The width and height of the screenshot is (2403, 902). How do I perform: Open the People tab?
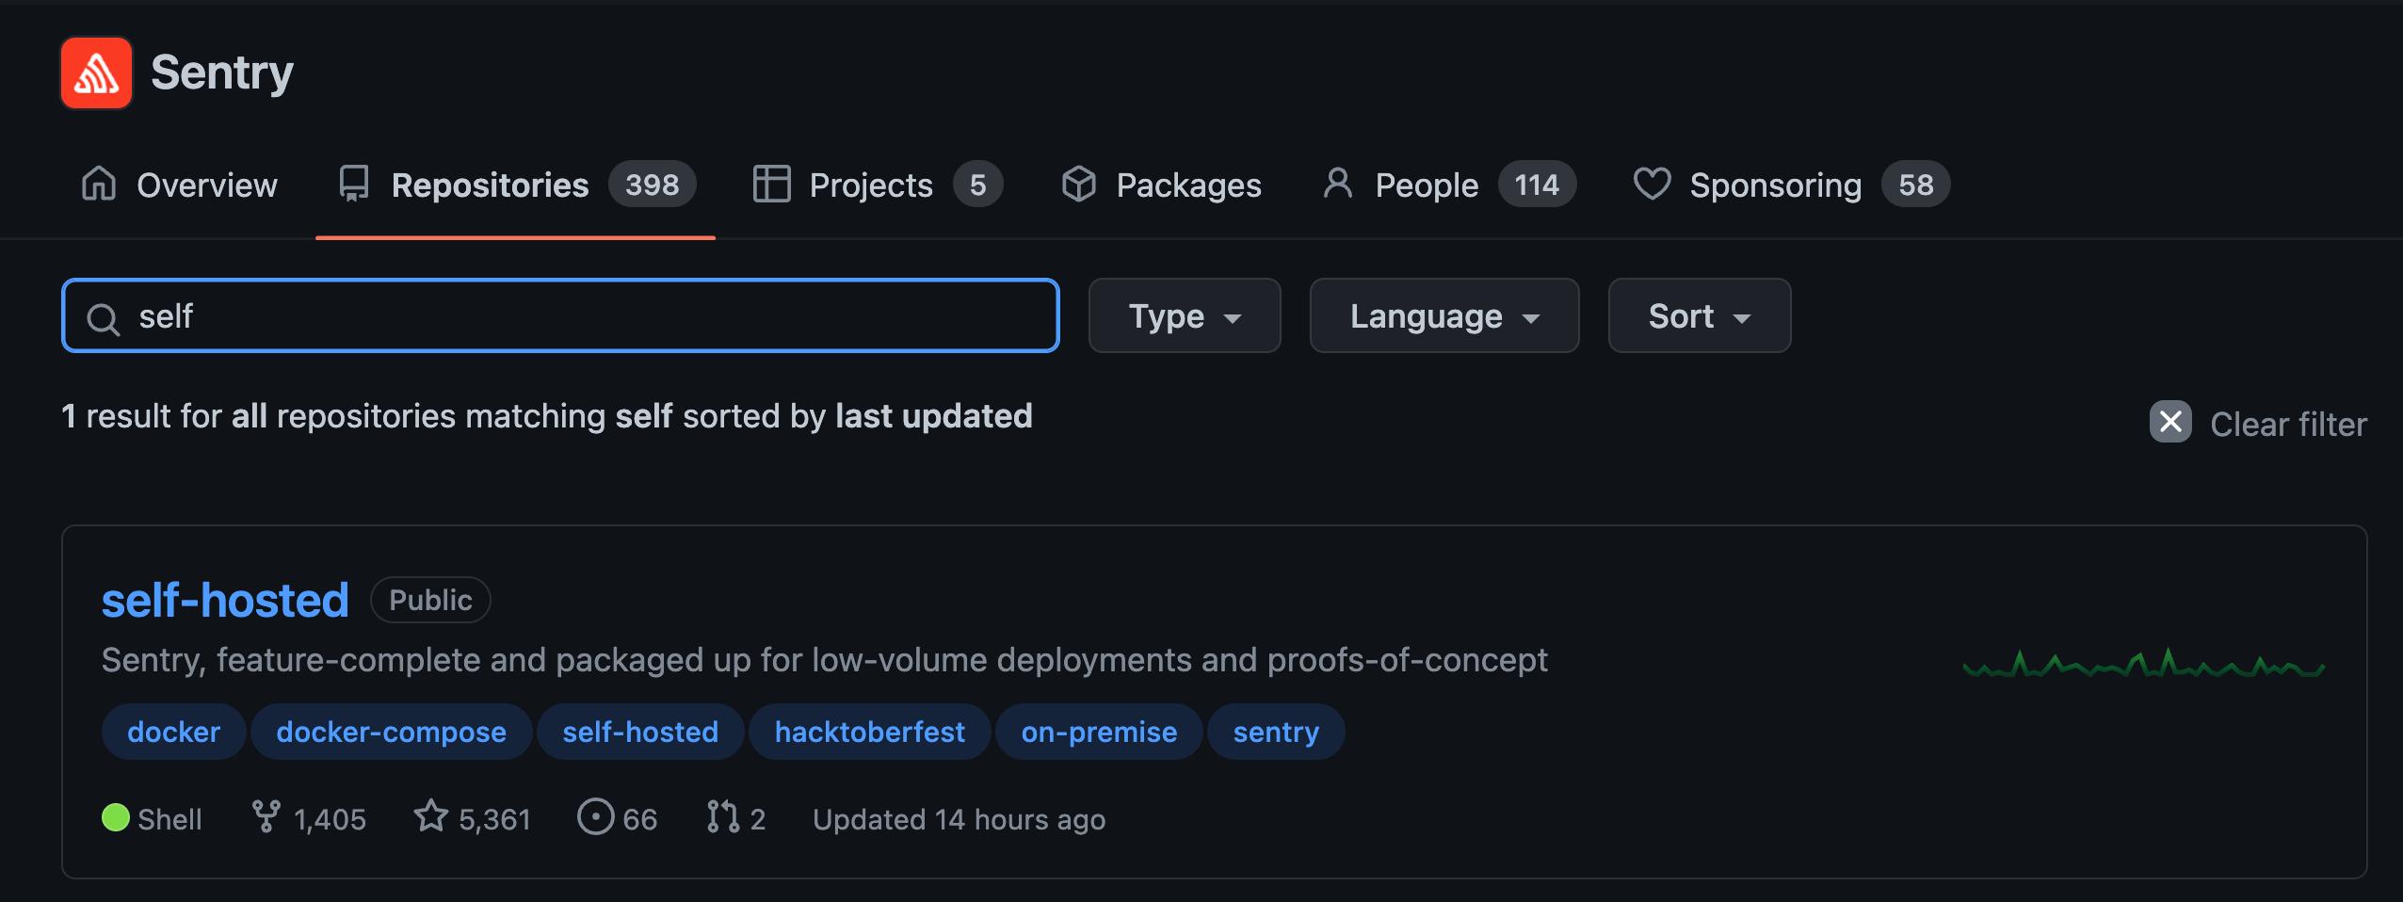[1448, 185]
